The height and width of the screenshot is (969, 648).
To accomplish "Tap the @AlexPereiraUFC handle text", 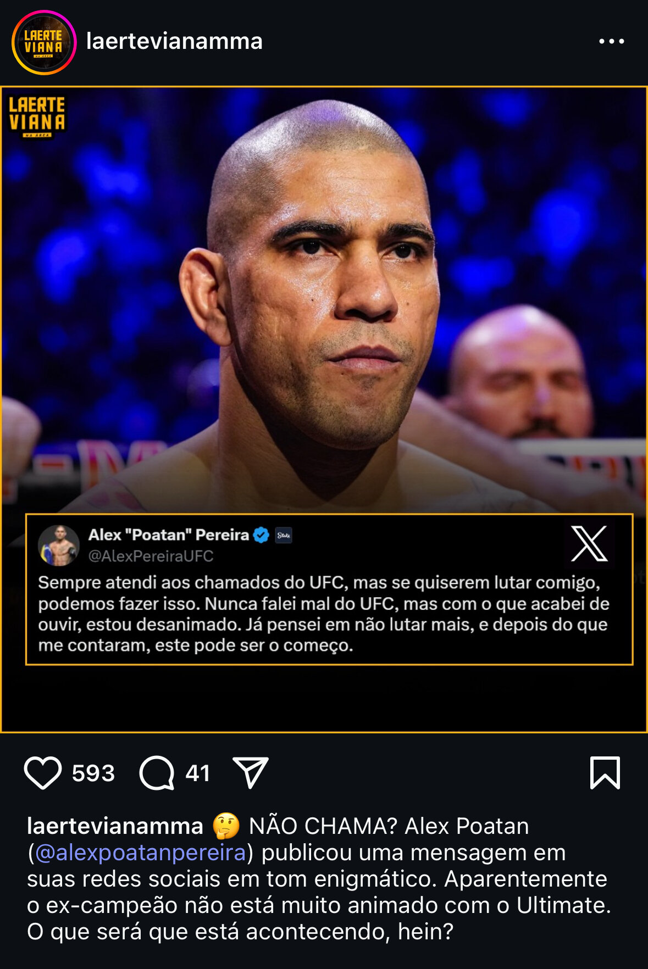I will coord(151,556).
